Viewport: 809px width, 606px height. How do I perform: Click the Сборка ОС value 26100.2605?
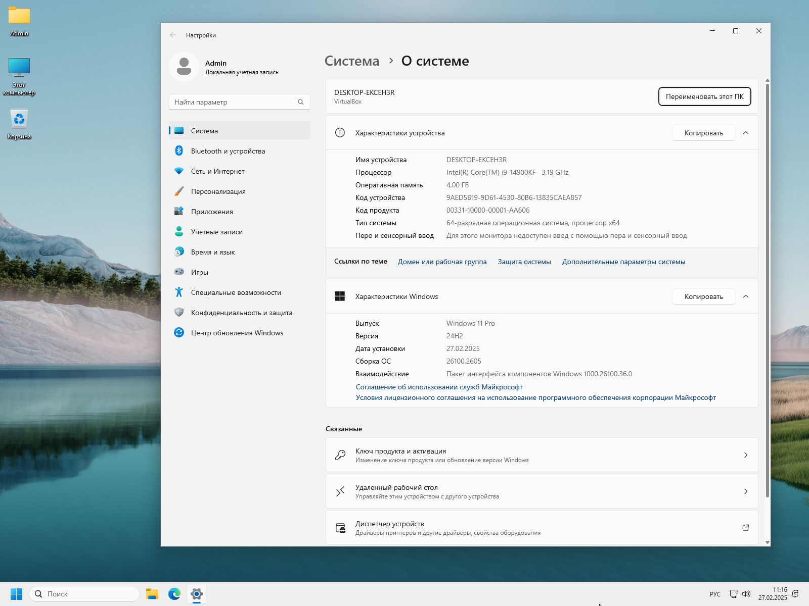click(x=464, y=361)
